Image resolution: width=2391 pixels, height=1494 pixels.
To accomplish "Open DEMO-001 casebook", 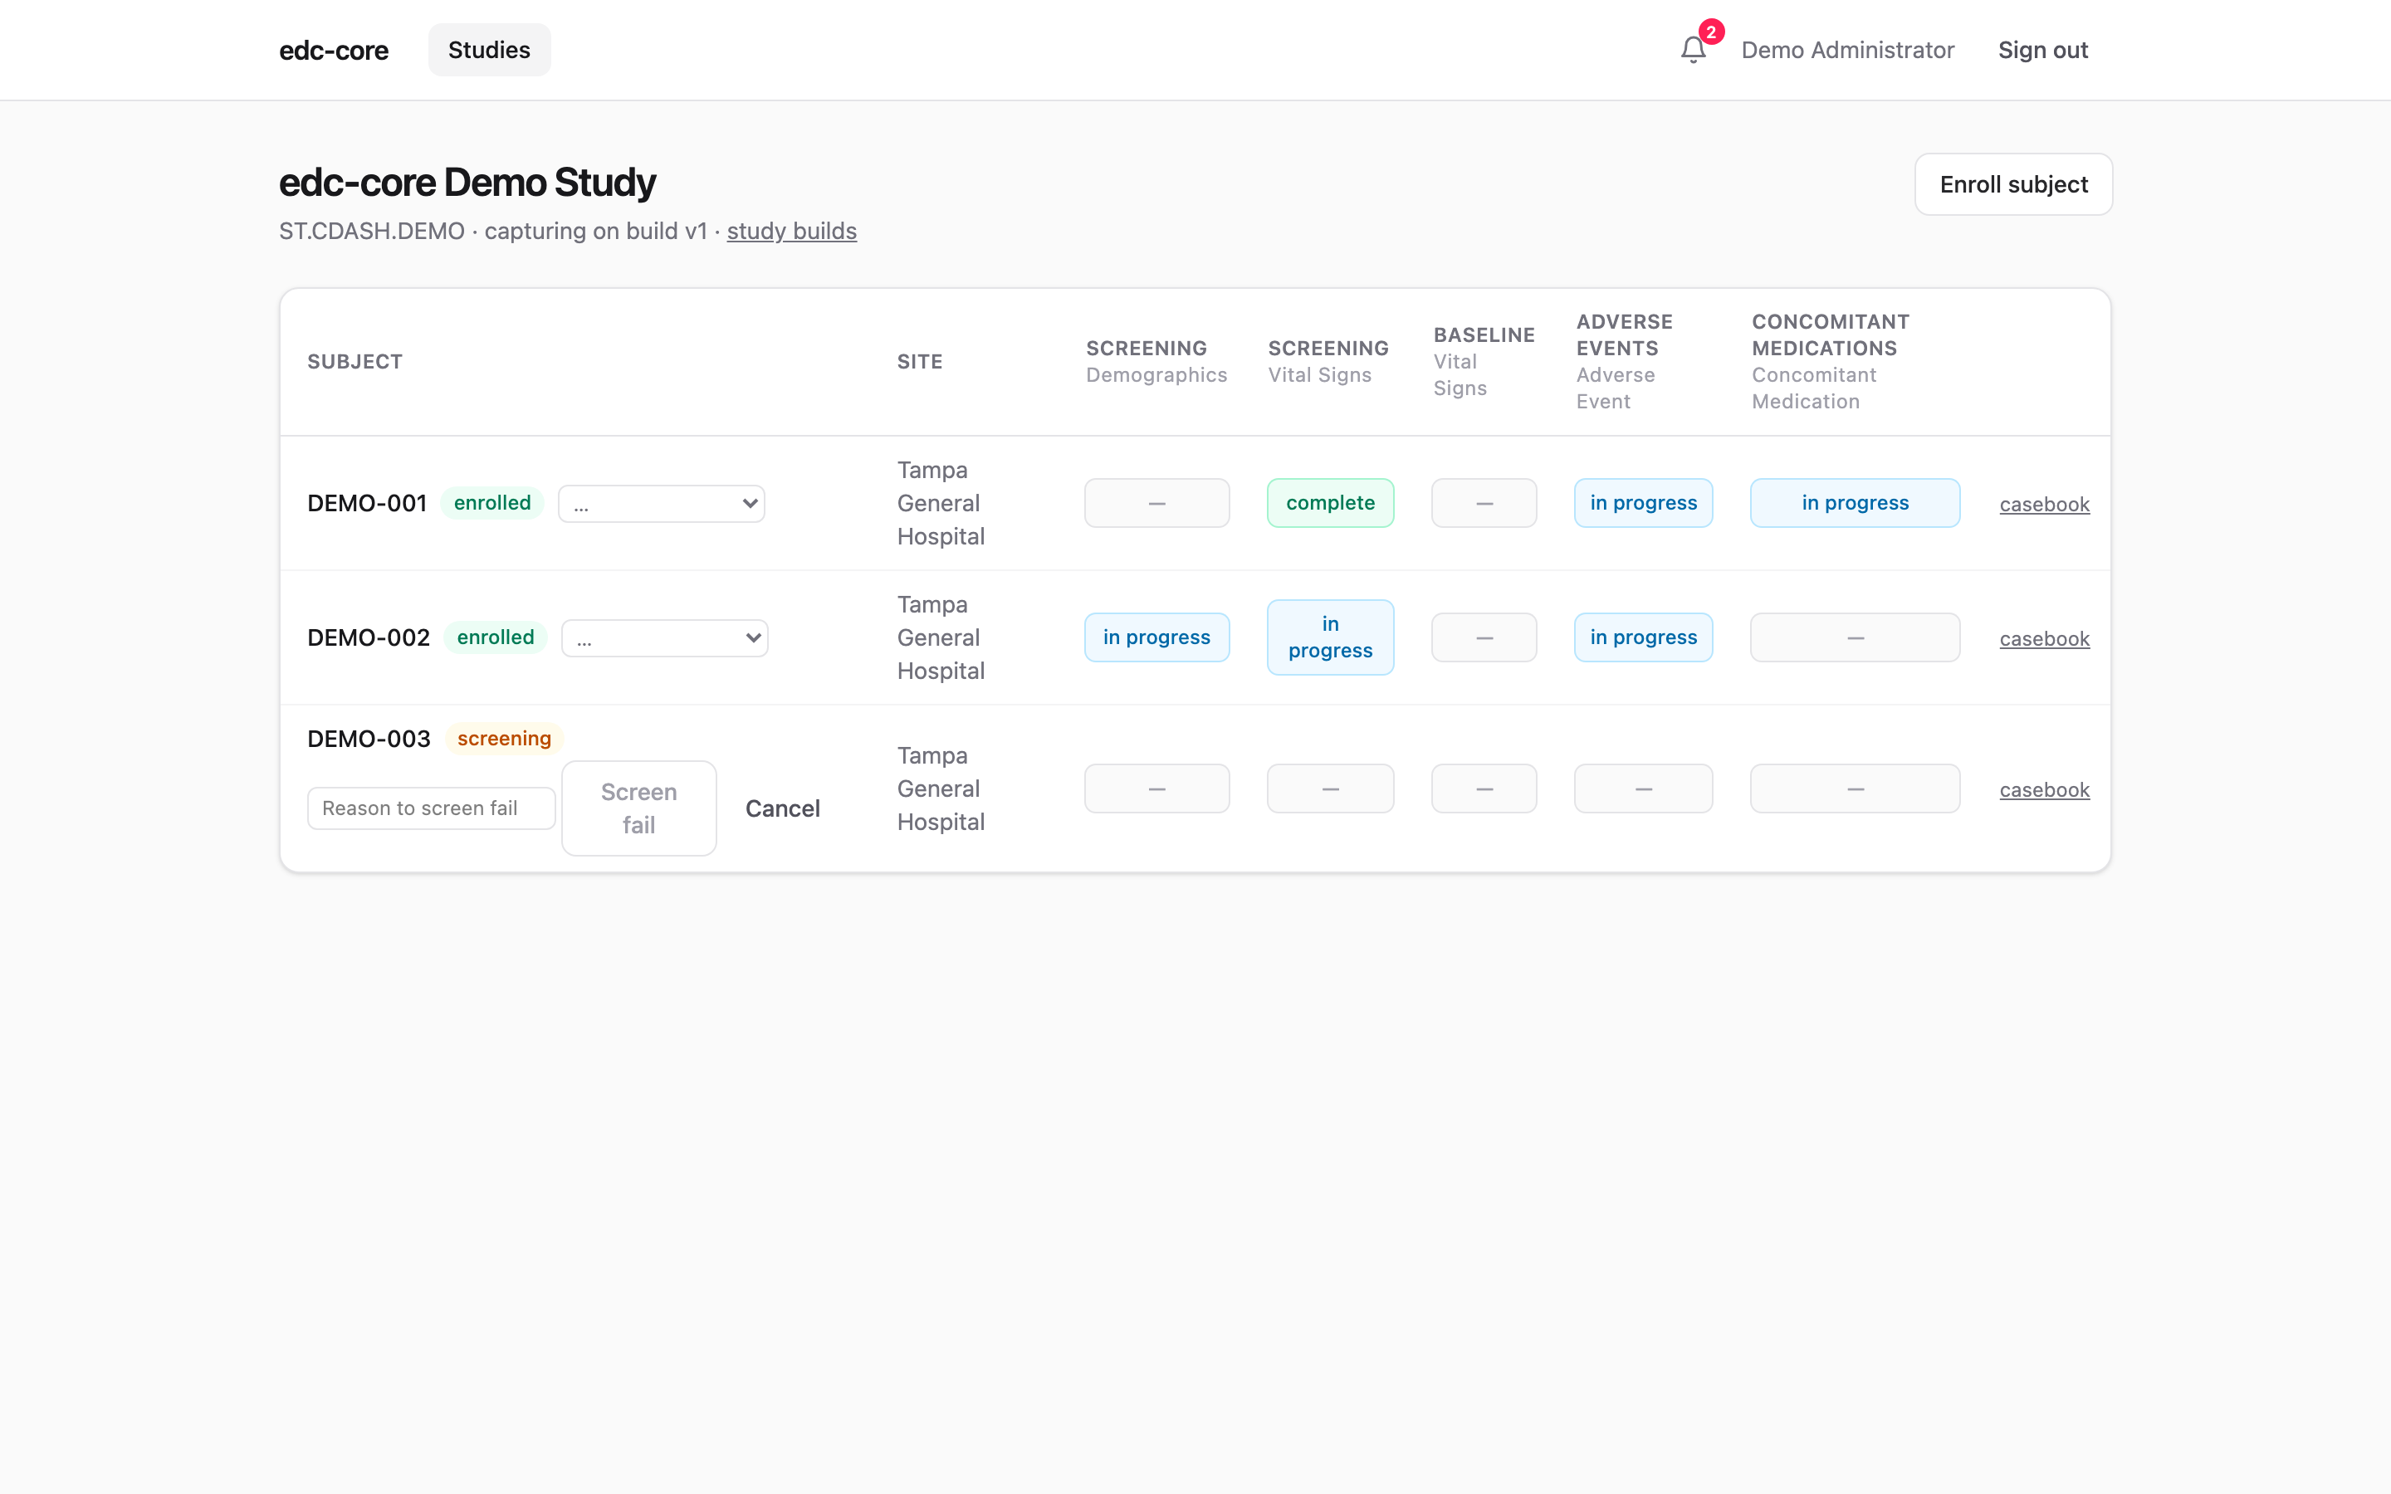I will point(2044,504).
